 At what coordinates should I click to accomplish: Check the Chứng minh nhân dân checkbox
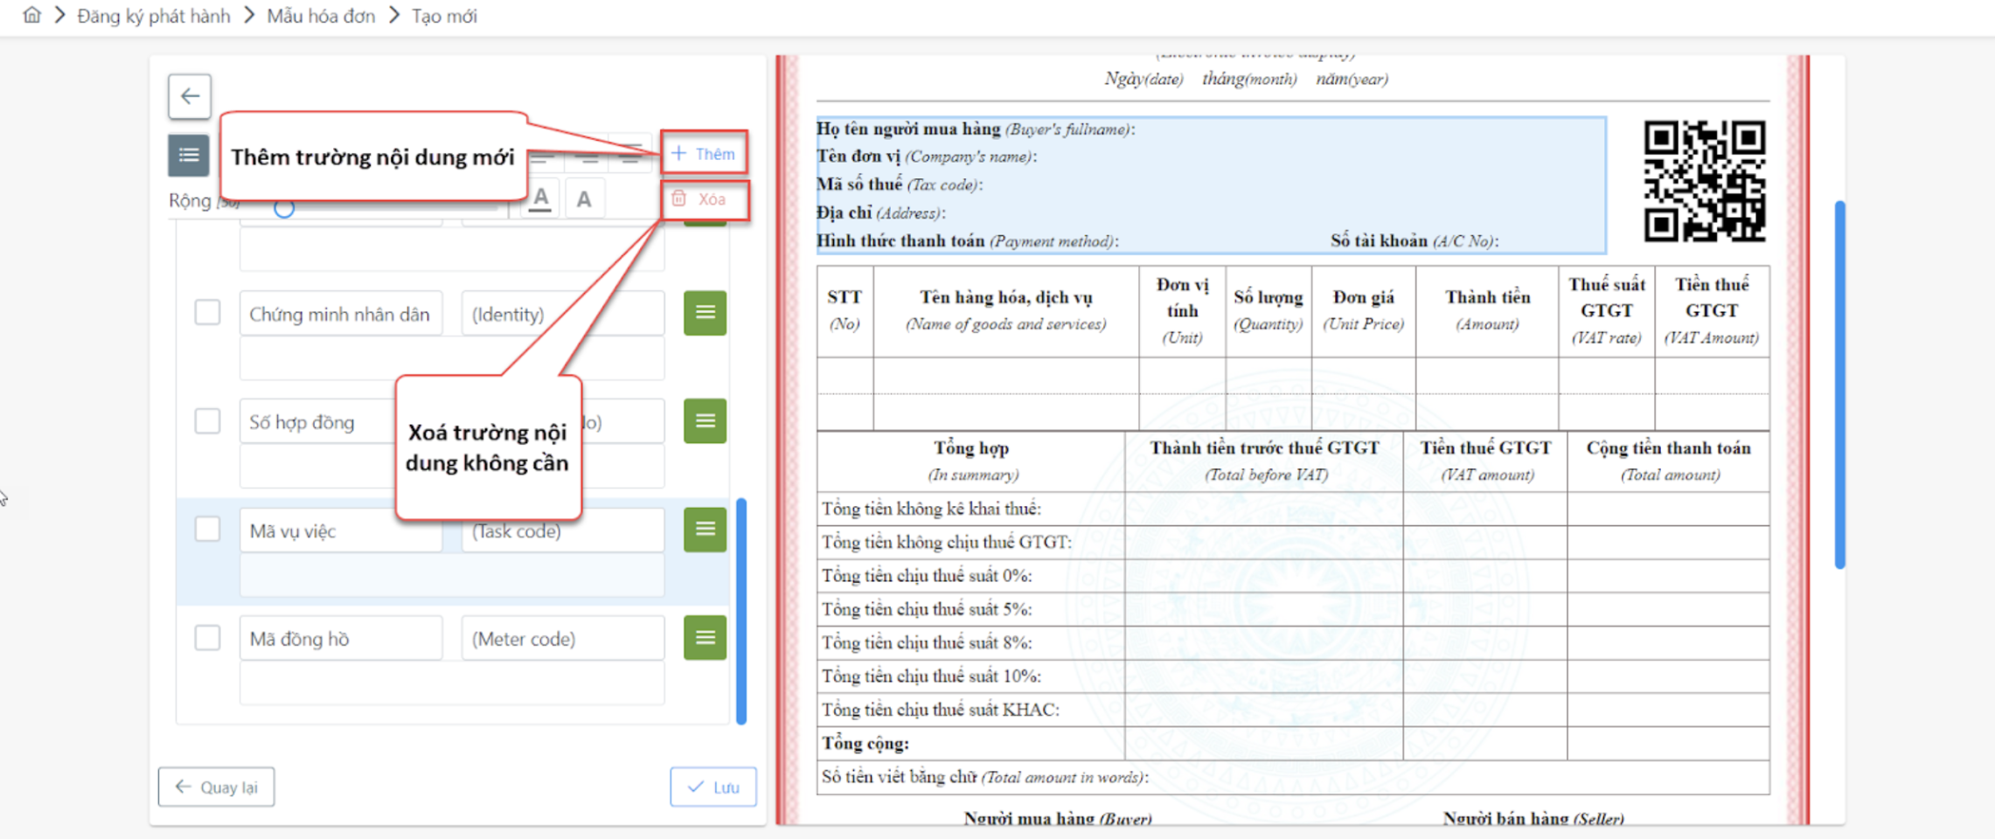[x=207, y=313]
